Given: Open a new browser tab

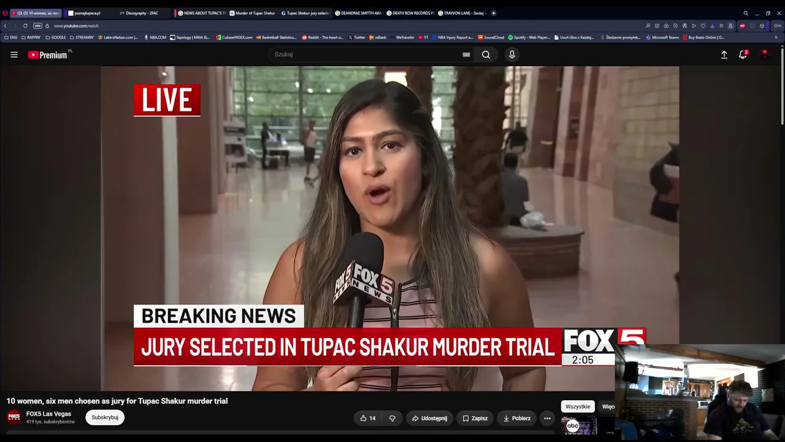Looking at the screenshot, I should pos(494,13).
